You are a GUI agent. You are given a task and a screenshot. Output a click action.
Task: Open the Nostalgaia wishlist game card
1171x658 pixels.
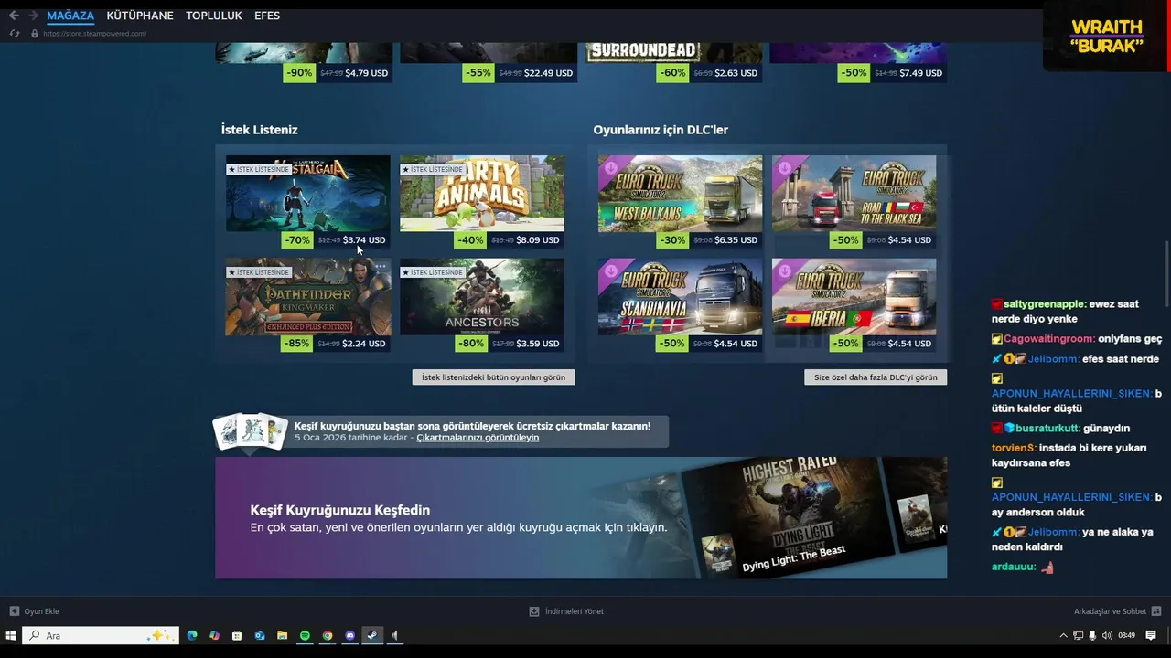coord(307,194)
